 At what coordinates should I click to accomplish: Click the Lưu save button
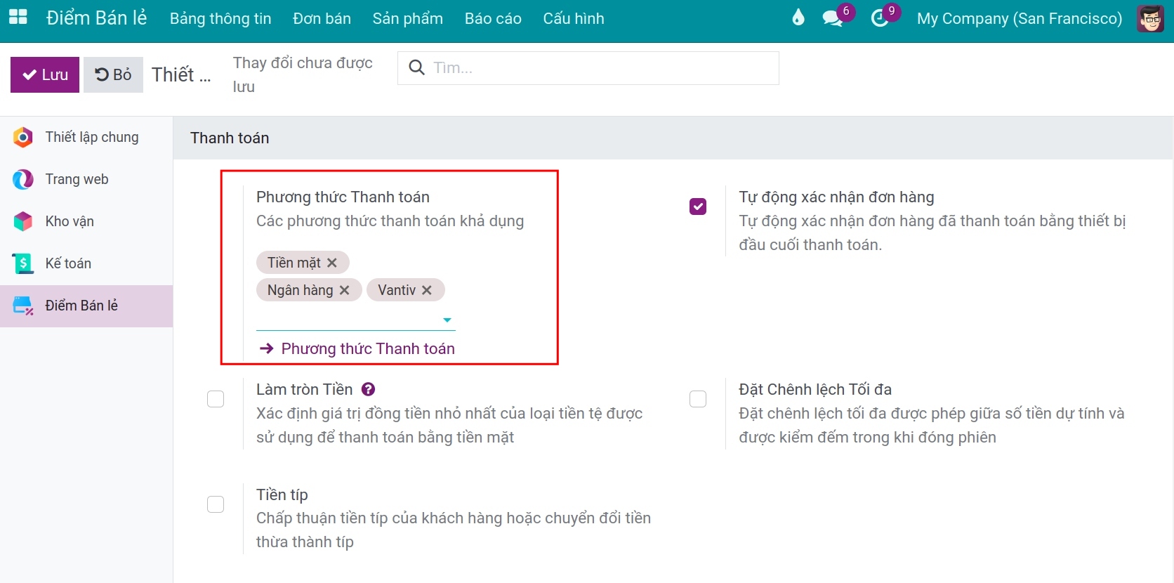tap(45, 75)
